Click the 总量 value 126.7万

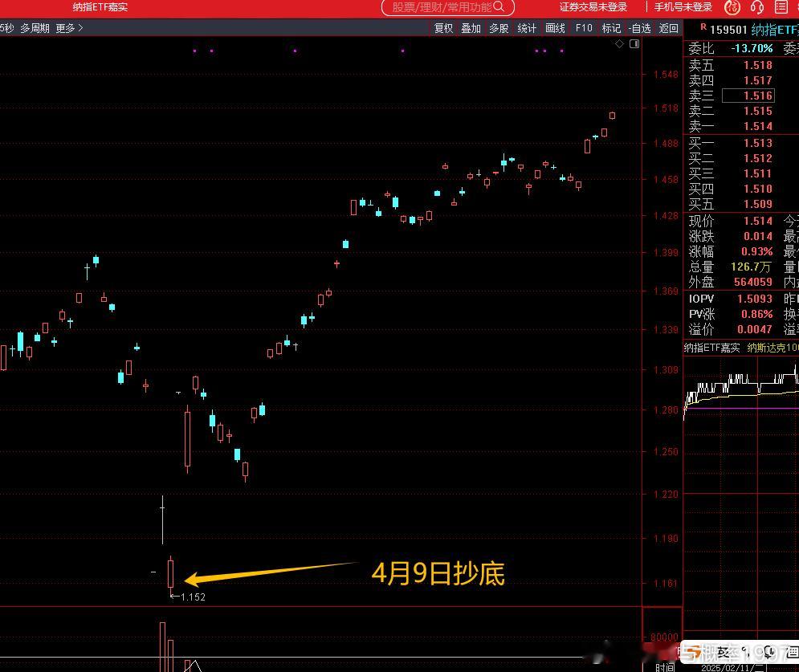tap(751, 267)
